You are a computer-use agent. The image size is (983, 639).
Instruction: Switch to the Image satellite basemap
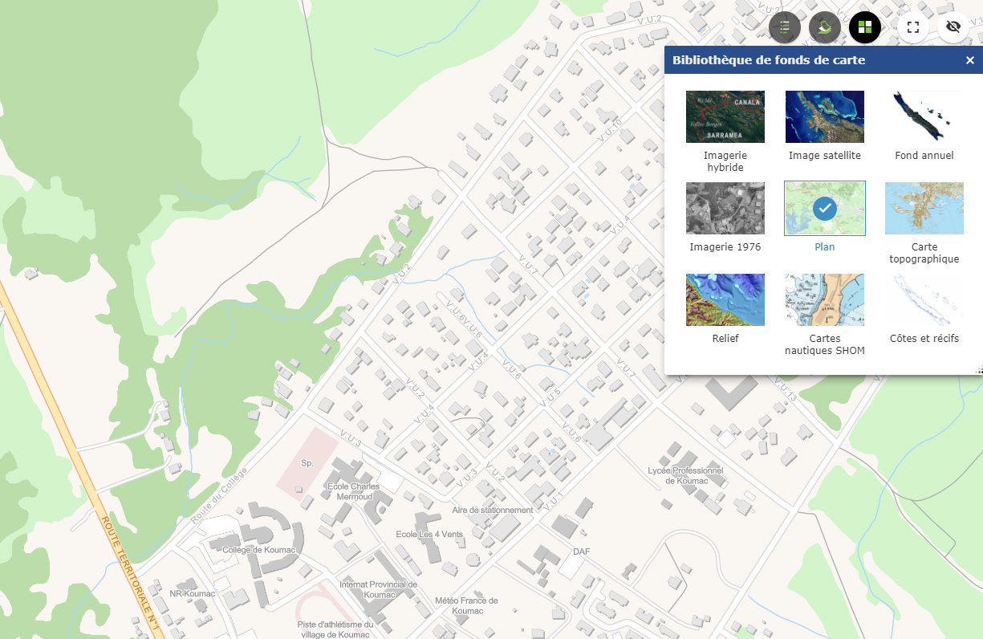tap(824, 116)
